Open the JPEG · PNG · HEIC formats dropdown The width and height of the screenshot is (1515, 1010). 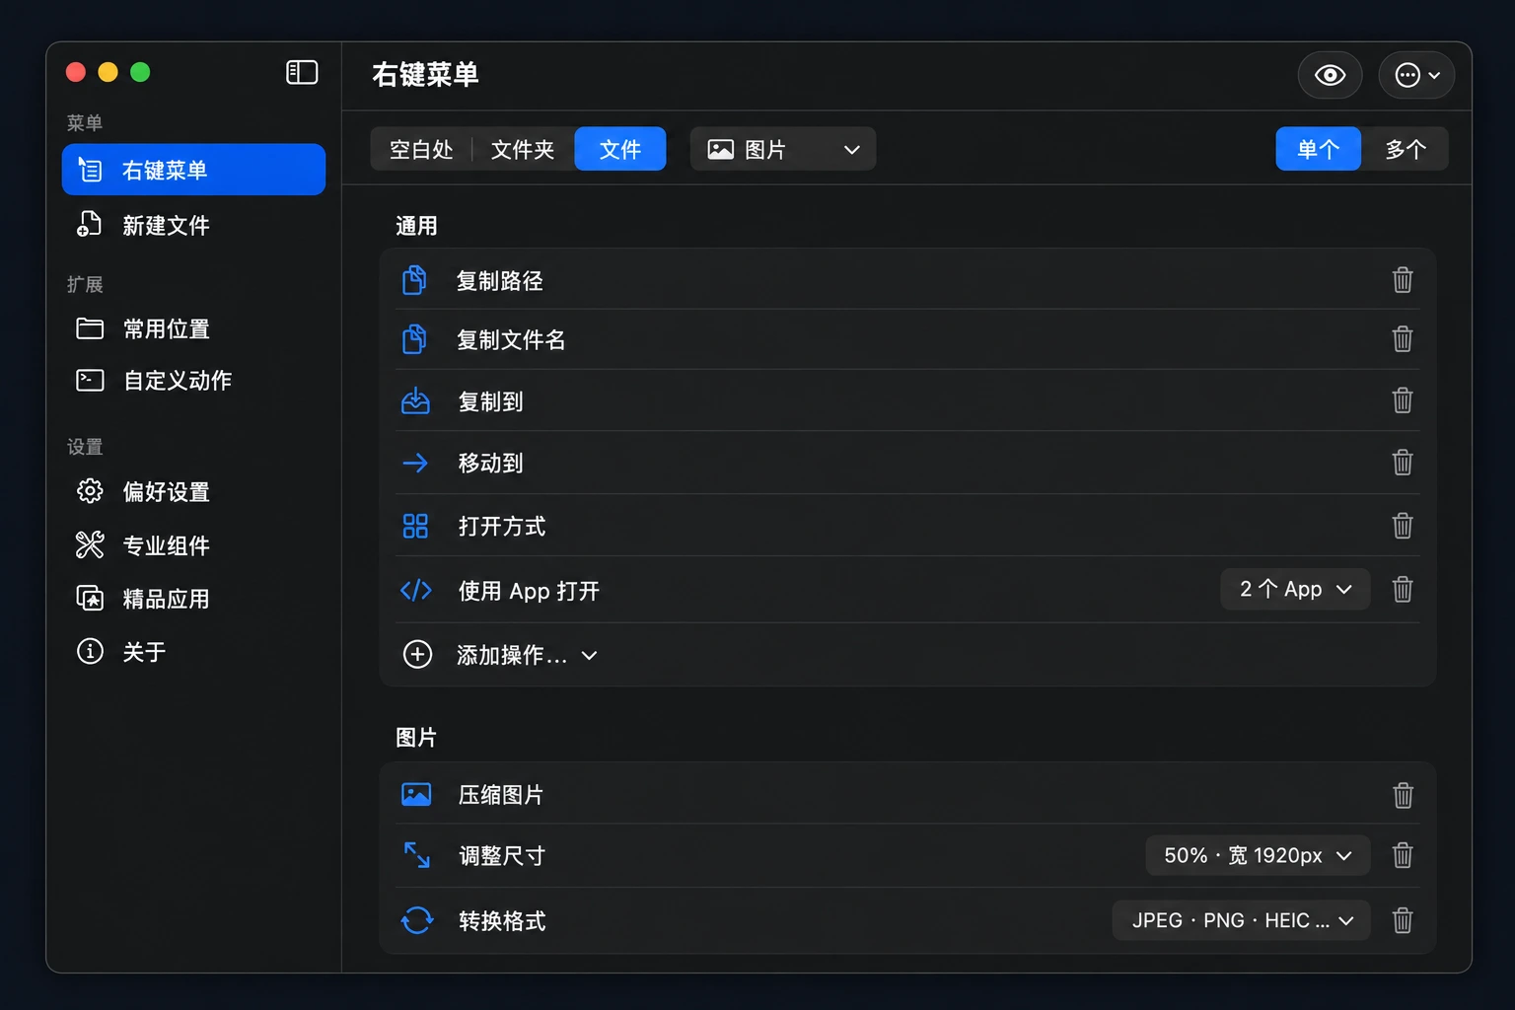pyautogui.click(x=1241, y=920)
